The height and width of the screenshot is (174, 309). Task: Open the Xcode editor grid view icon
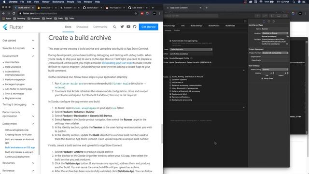point(245,21)
